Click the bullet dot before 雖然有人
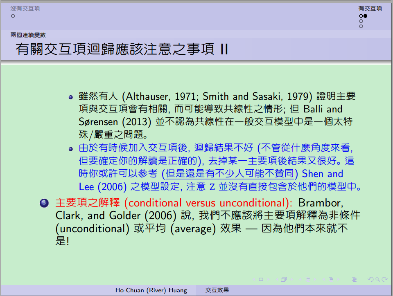This screenshot has height=296, width=393. [x=71, y=97]
